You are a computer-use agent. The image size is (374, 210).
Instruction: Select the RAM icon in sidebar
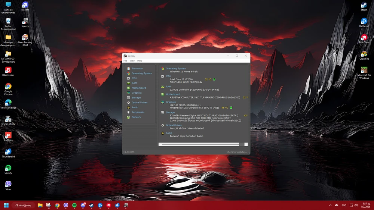(x=129, y=83)
